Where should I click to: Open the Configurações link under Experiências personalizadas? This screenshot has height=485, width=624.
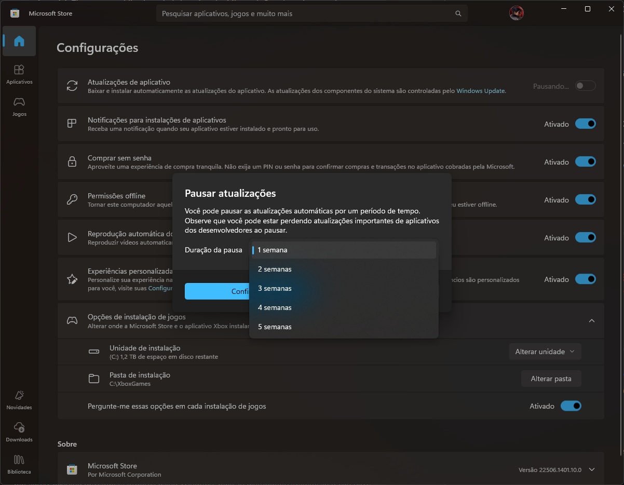(160, 288)
